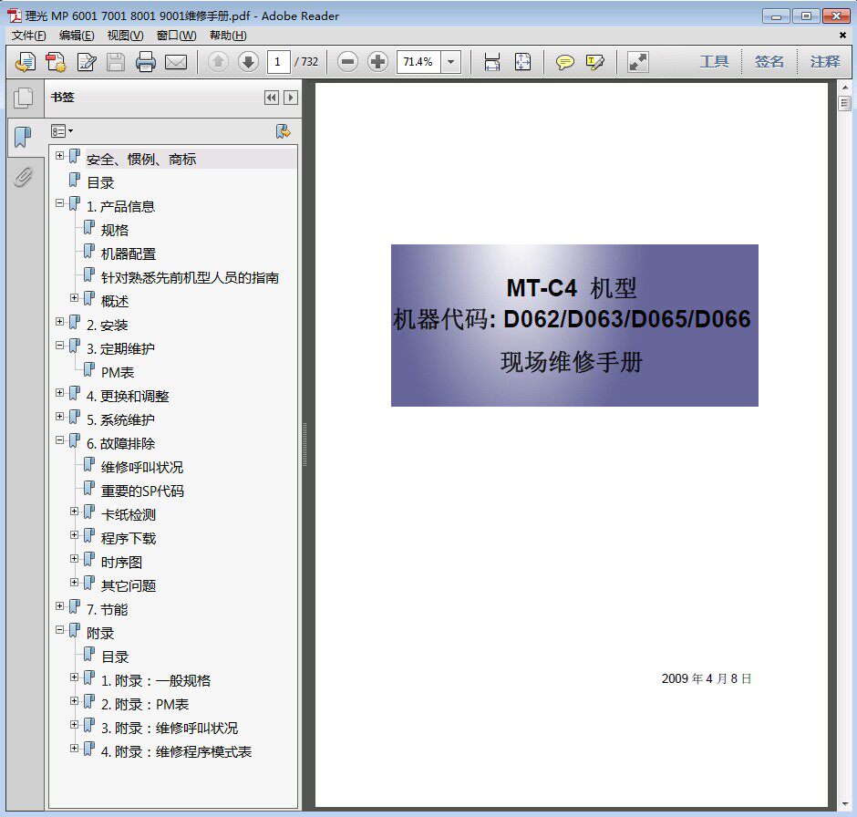Open the 帮助 menu
Screen dimensions: 857x817
tap(226, 35)
